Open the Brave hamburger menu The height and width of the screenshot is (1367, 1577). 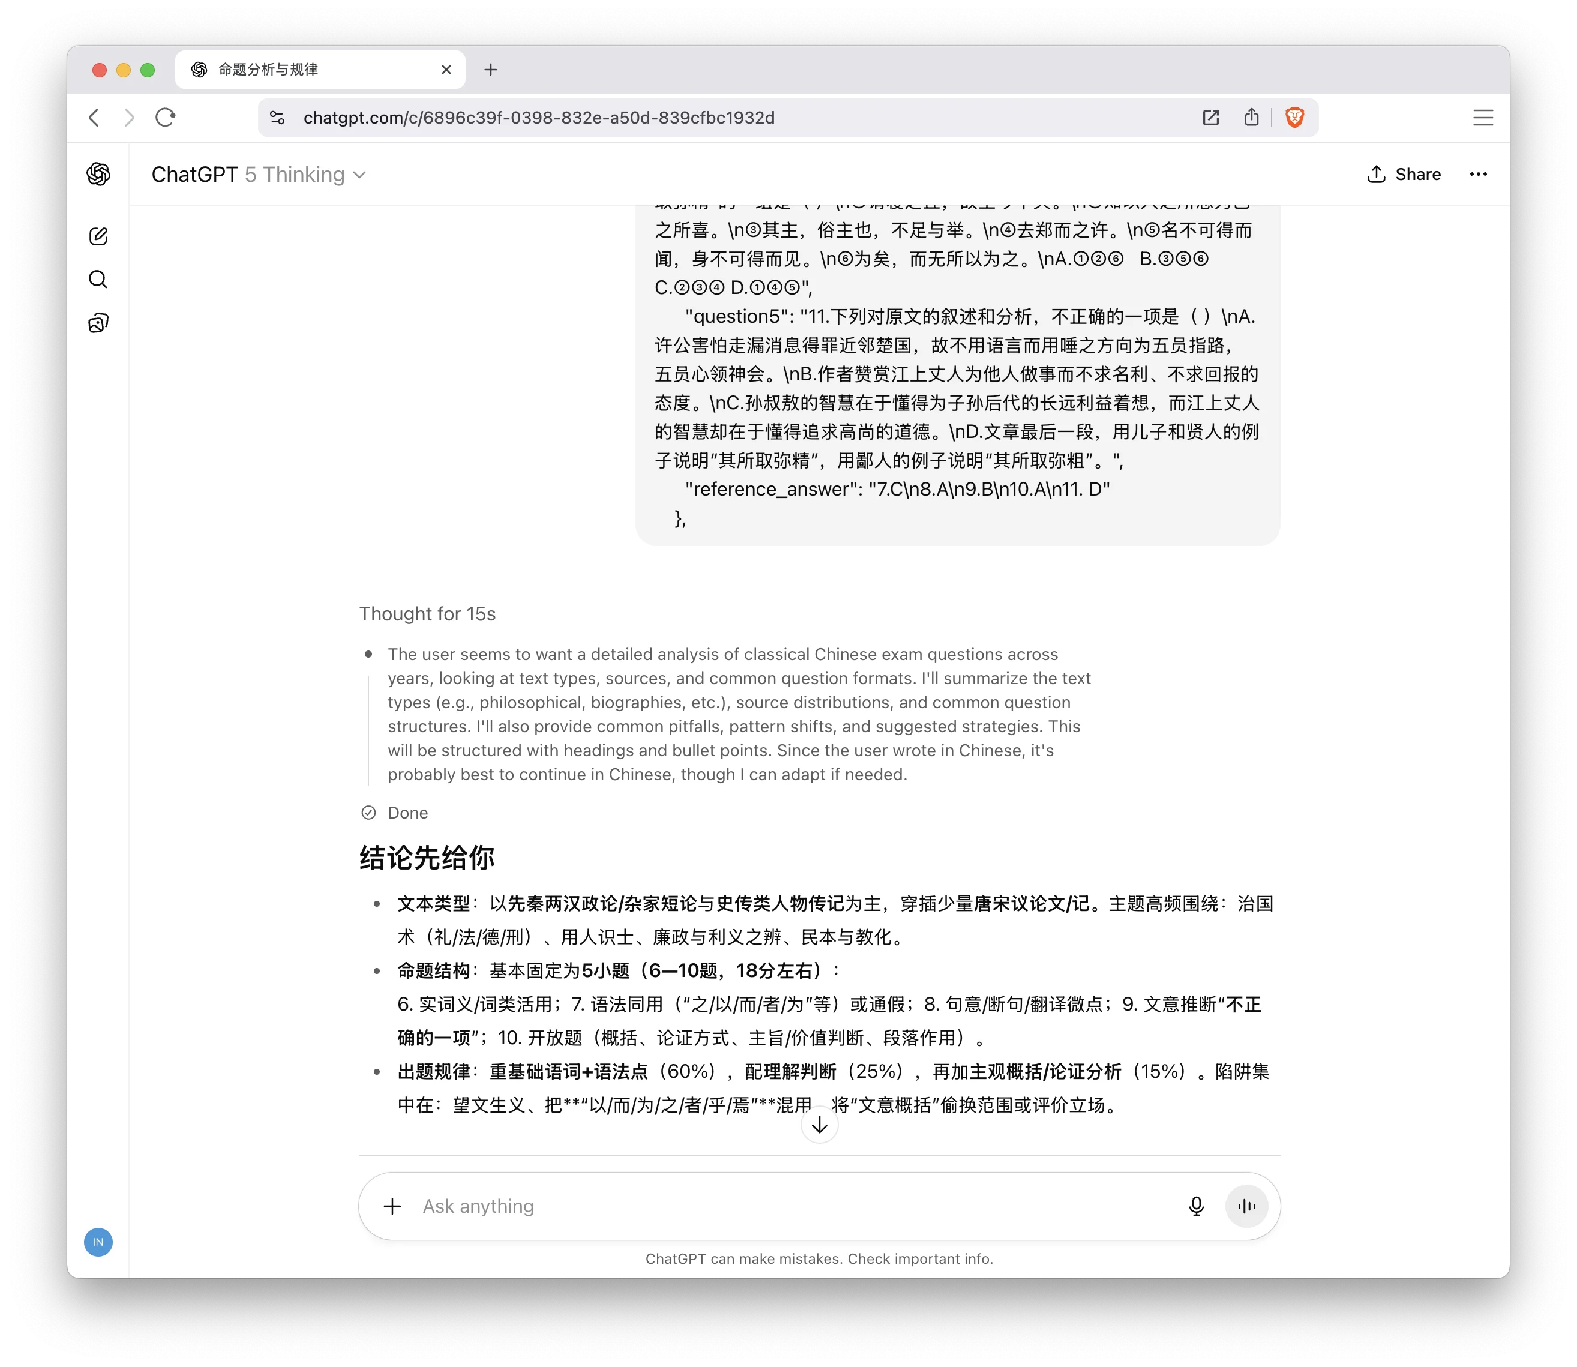1482,118
